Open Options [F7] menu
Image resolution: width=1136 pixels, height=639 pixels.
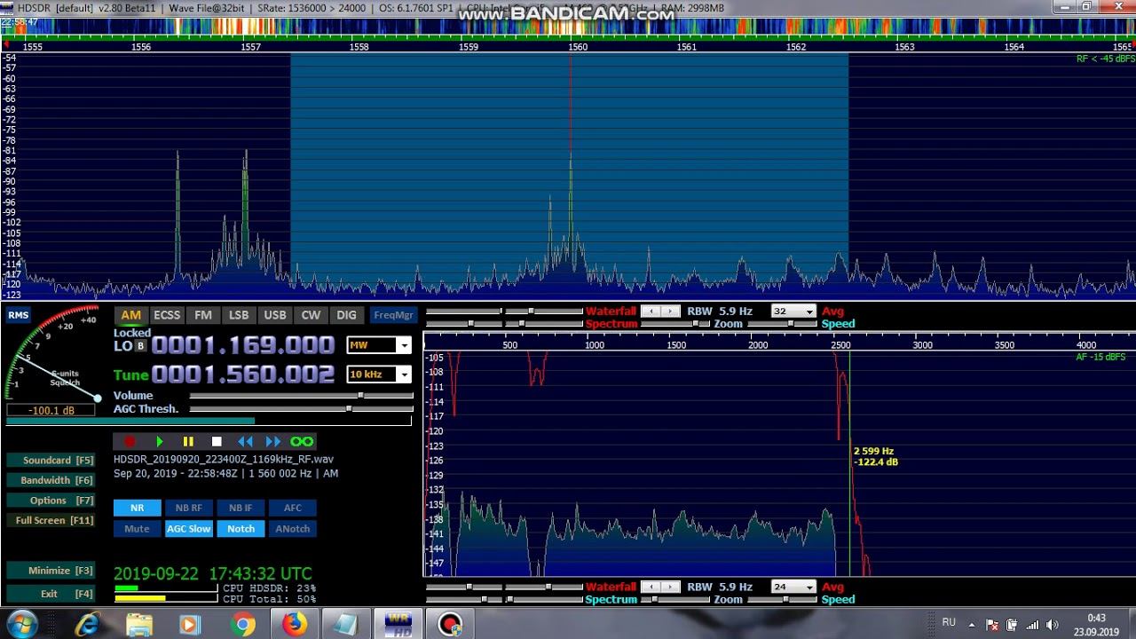[51, 501]
